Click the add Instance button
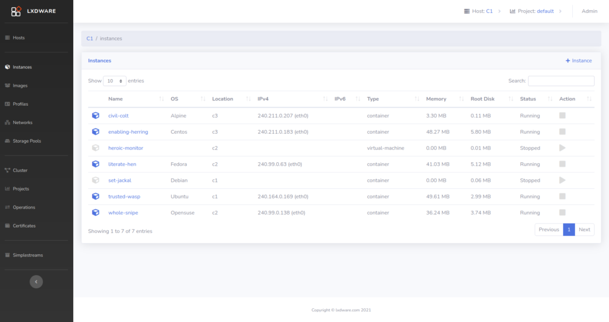 579,61
